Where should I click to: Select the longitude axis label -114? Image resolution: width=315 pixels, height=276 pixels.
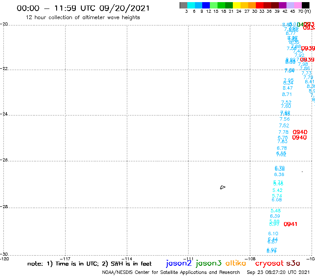coord(127,259)
